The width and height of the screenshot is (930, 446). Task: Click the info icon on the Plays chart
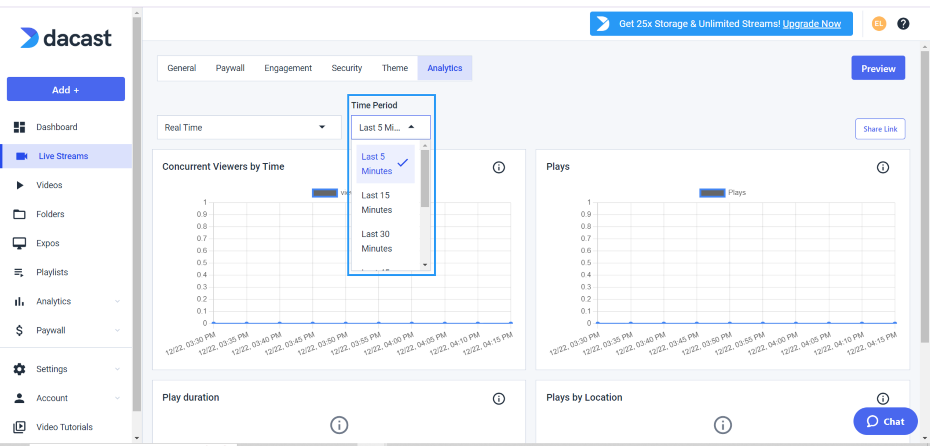coord(882,167)
